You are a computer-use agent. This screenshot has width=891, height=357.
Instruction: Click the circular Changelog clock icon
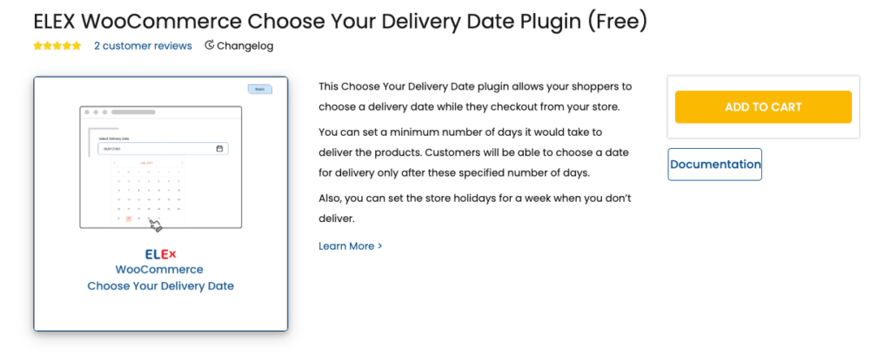pyautogui.click(x=209, y=45)
